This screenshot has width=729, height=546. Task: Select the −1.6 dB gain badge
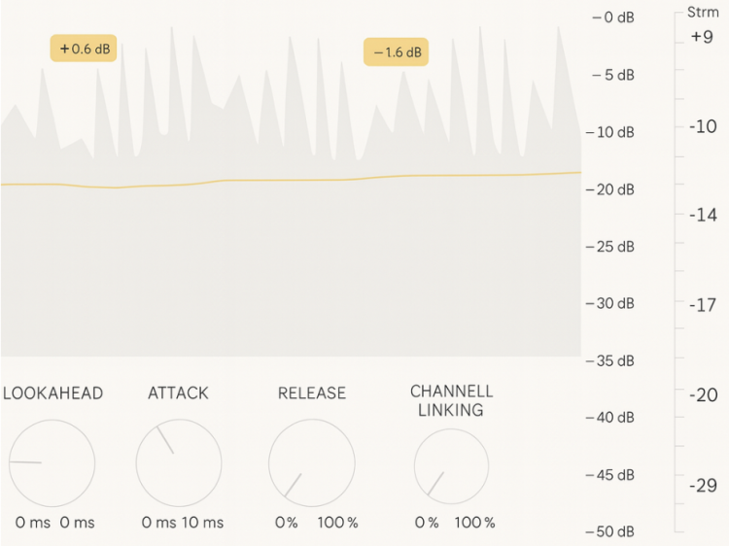397,52
